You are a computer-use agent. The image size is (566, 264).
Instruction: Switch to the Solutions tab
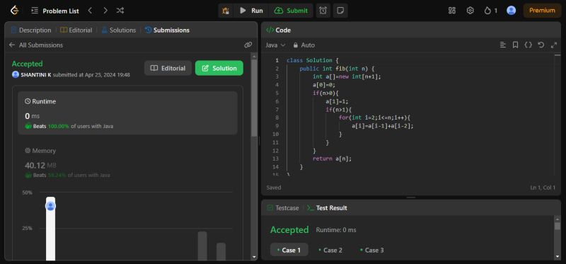[119, 30]
